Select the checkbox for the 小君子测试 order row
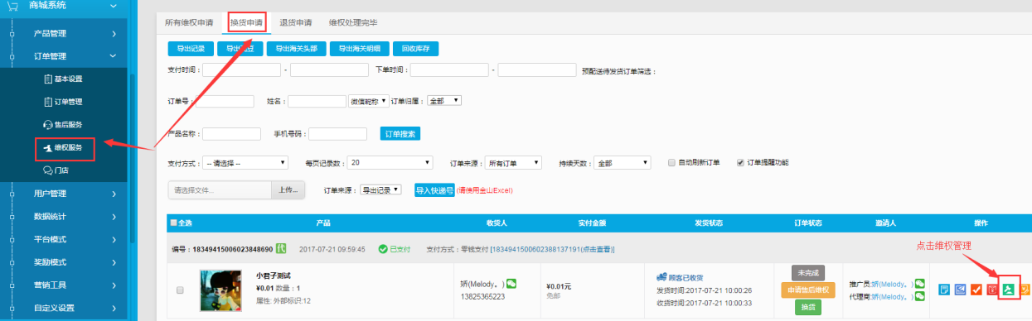 [181, 290]
